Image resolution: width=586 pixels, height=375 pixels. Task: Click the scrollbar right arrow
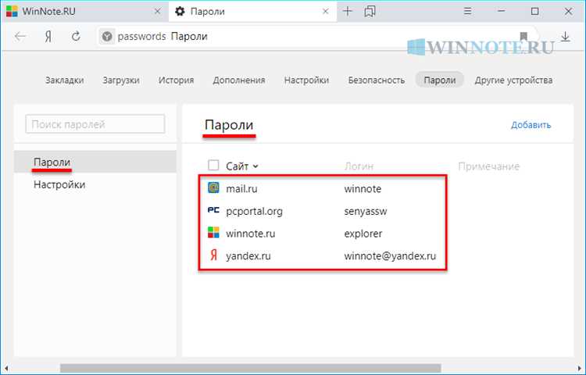point(580,369)
